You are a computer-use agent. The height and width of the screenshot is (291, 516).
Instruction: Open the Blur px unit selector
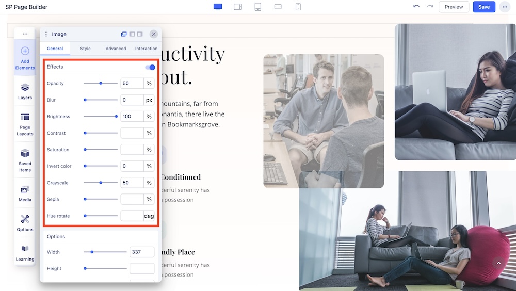(149, 100)
